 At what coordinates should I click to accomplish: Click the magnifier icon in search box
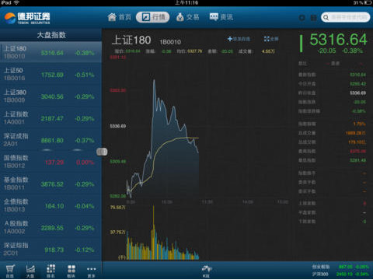pos(326,17)
